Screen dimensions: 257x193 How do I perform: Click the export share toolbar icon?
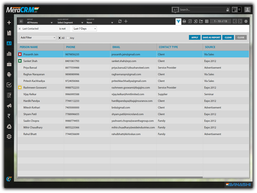click(201, 21)
